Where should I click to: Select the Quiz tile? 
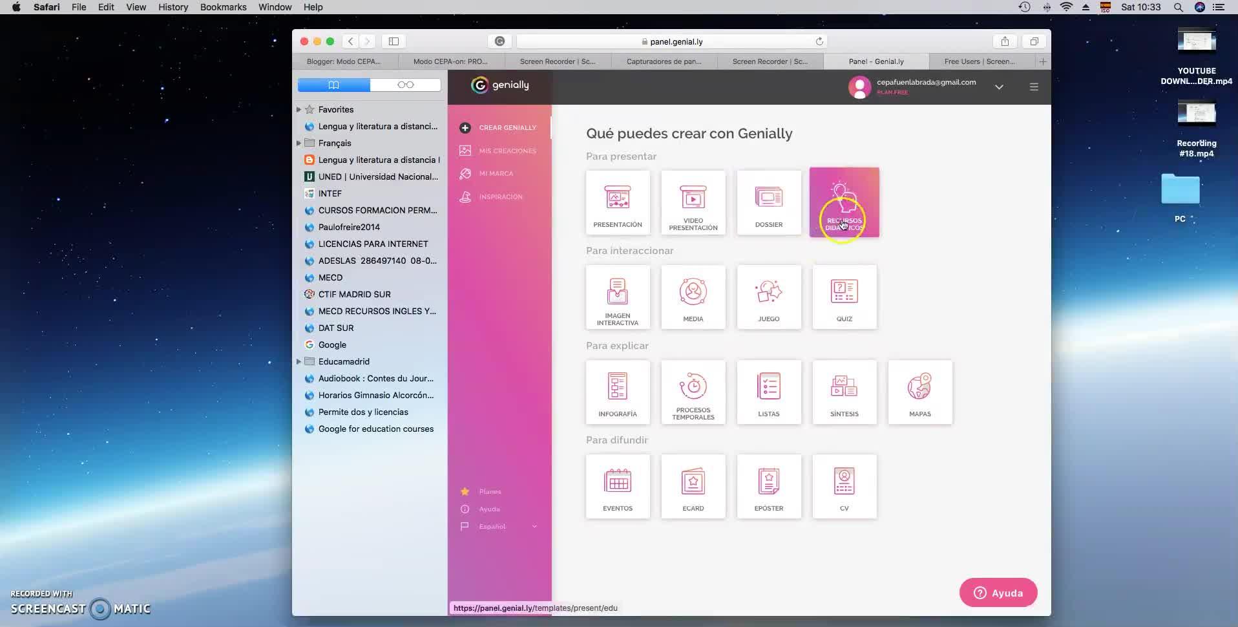[x=845, y=297]
